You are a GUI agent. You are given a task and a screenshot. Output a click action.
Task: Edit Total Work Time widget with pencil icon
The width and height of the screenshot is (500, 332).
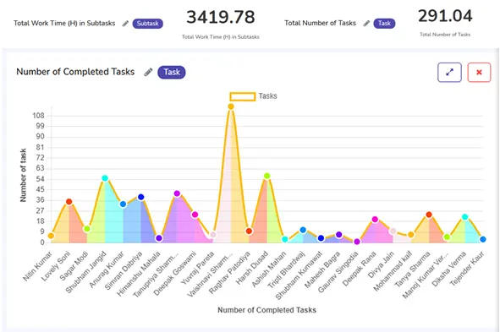pyautogui.click(x=126, y=24)
